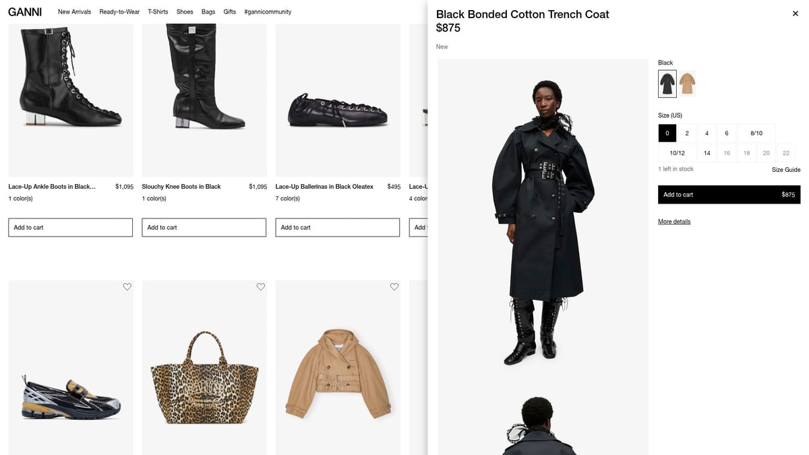The height and width of the screenshot is (455, 809).
Task: Add Lace-Up Ankle Boots to cart
Action: tap(70, 228)
